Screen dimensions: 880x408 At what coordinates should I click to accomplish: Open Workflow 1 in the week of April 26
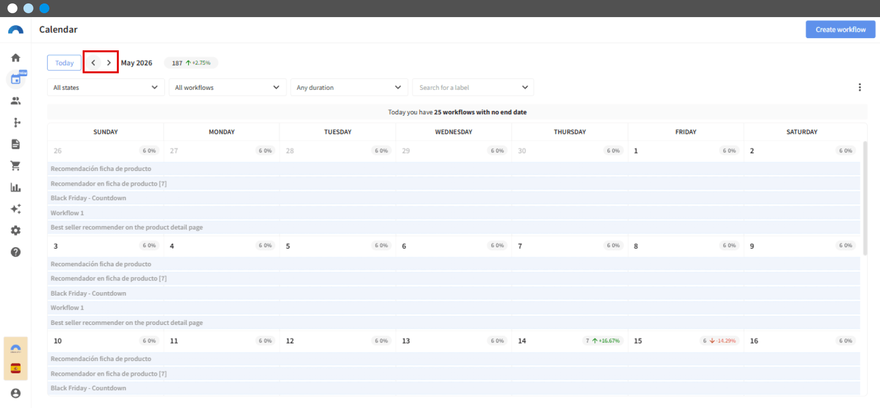pos(454,213)
